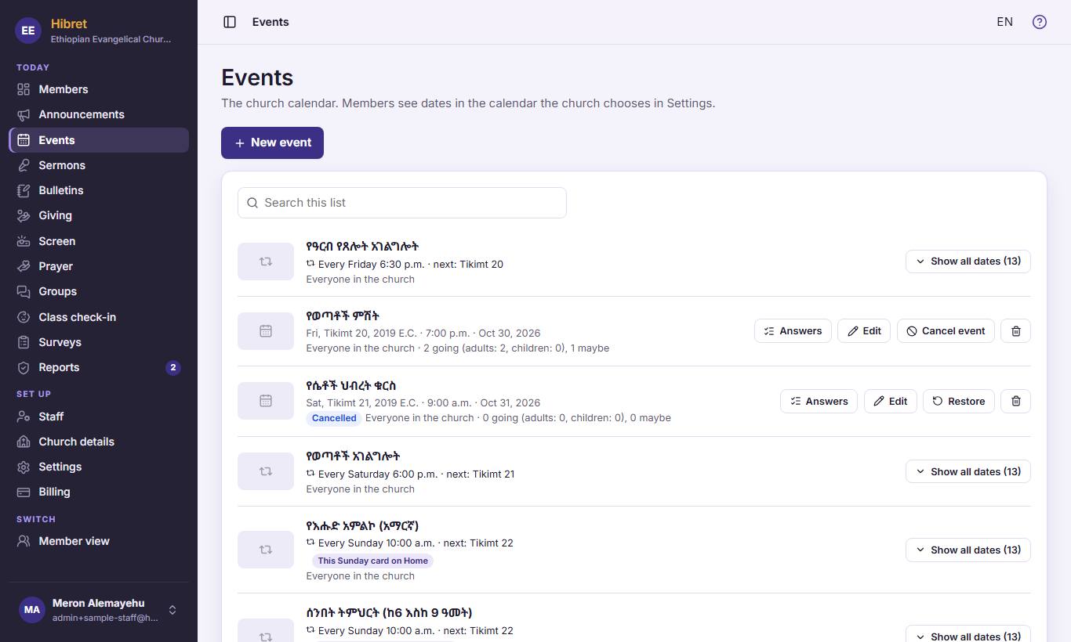Viewport: 1071px width, 642px height.
Task: Click the Giving icon in sidebar
Action: 24,215
